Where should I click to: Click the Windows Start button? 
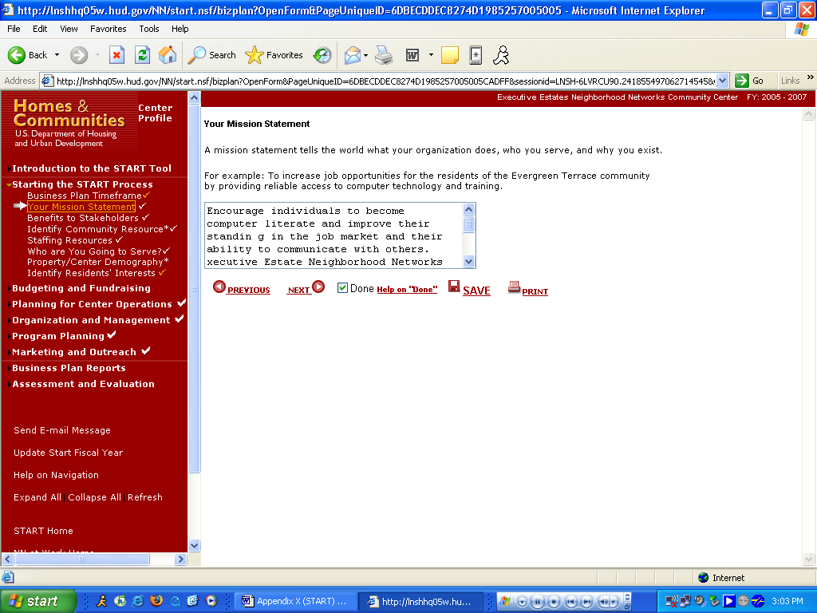click(37, 601)
